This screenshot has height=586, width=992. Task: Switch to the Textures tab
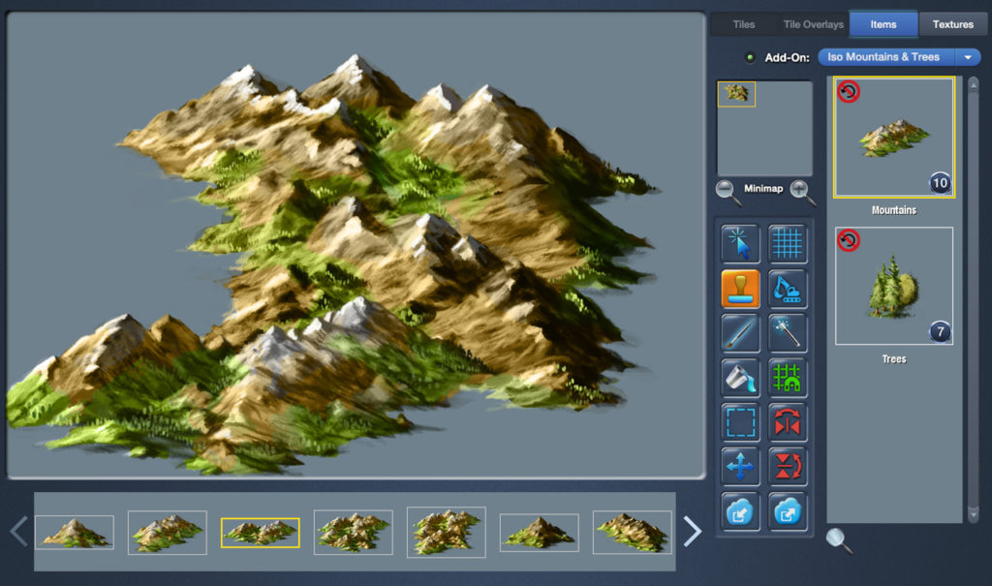tap(953, 24)
